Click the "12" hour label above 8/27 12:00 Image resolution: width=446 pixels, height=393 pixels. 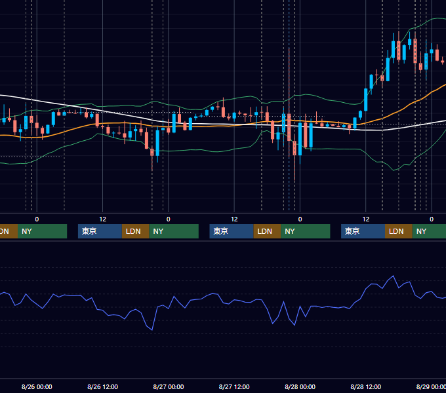(234, 219)
